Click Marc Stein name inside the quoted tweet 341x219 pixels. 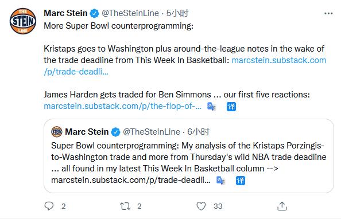click(x=87, y=132)
